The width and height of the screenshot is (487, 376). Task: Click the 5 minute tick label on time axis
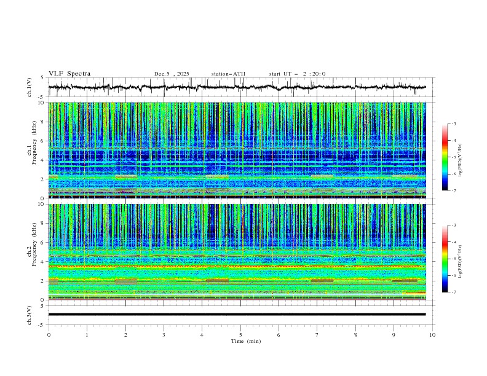coord(240,335)
